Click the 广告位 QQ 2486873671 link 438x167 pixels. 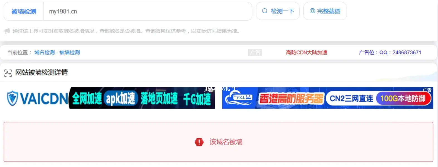pos(390,52)
